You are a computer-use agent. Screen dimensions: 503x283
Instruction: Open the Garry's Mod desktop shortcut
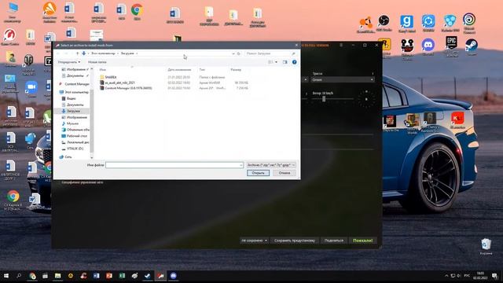(406, 24)
